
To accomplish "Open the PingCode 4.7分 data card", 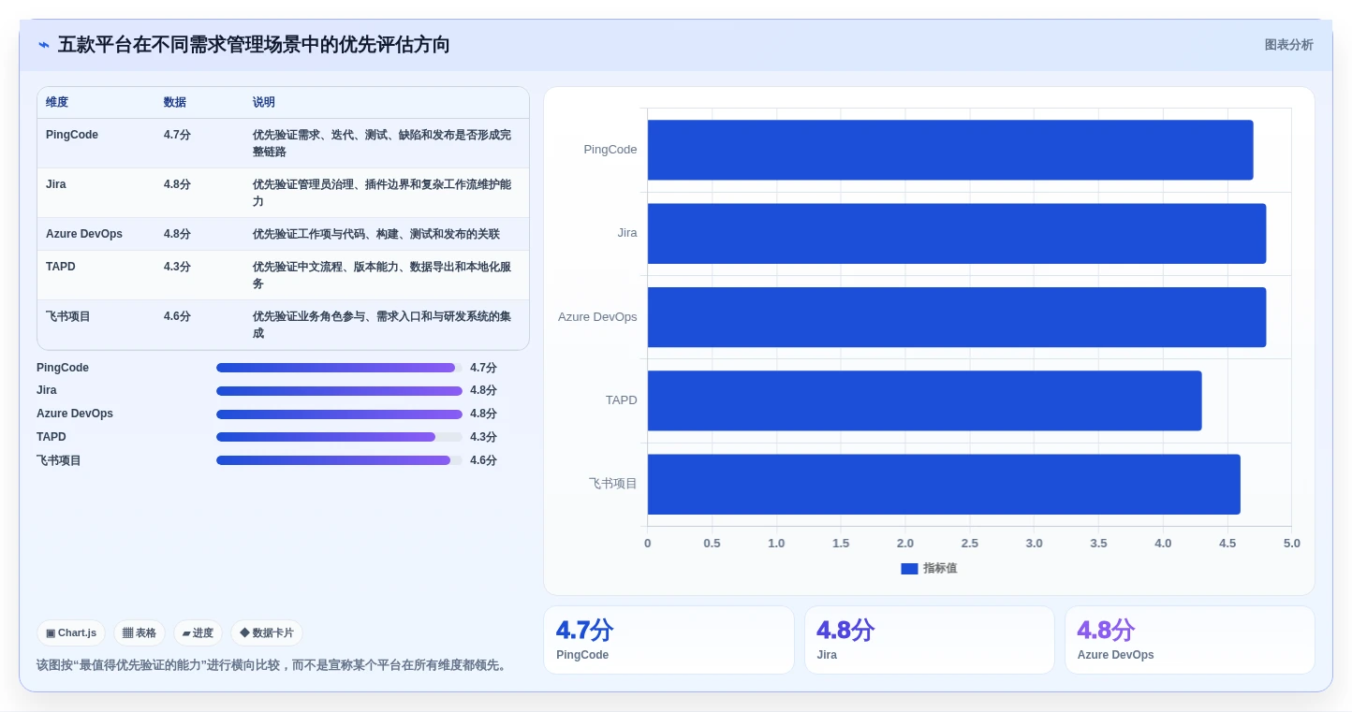I will [669, 640].
